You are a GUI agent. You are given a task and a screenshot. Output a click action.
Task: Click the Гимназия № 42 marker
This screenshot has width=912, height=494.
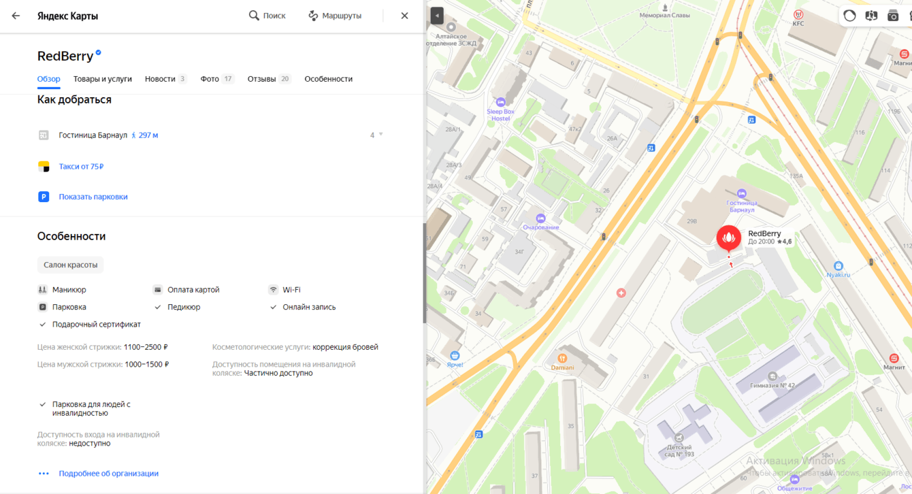pos(772,376)
